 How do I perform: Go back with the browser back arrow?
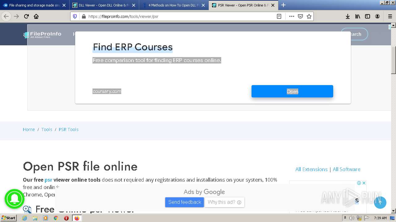pos(6,16)
